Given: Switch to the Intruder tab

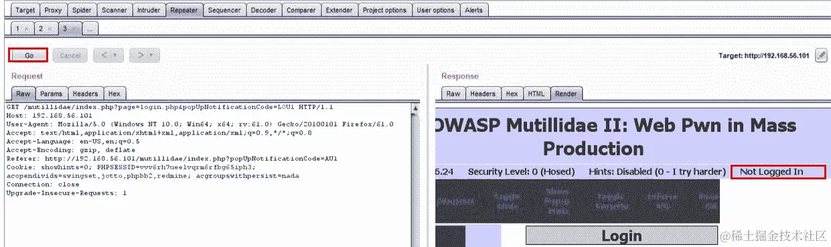Looking at the screenshot, I should [149, 10].
